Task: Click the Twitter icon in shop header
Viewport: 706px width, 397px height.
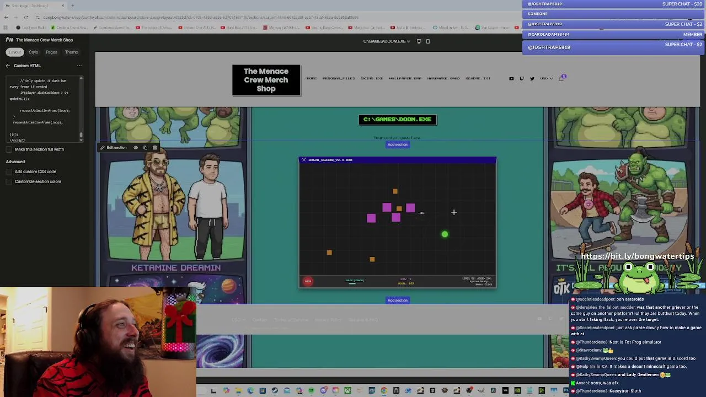Action: [532, 78]
